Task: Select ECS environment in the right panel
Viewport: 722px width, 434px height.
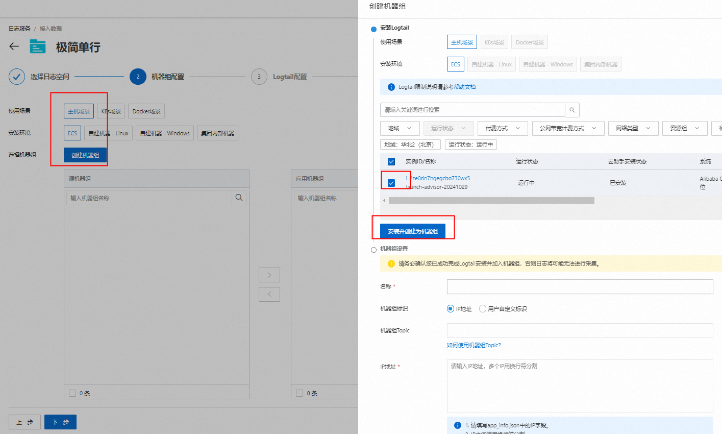Action: pyautogui.click(x=455, y=64)
